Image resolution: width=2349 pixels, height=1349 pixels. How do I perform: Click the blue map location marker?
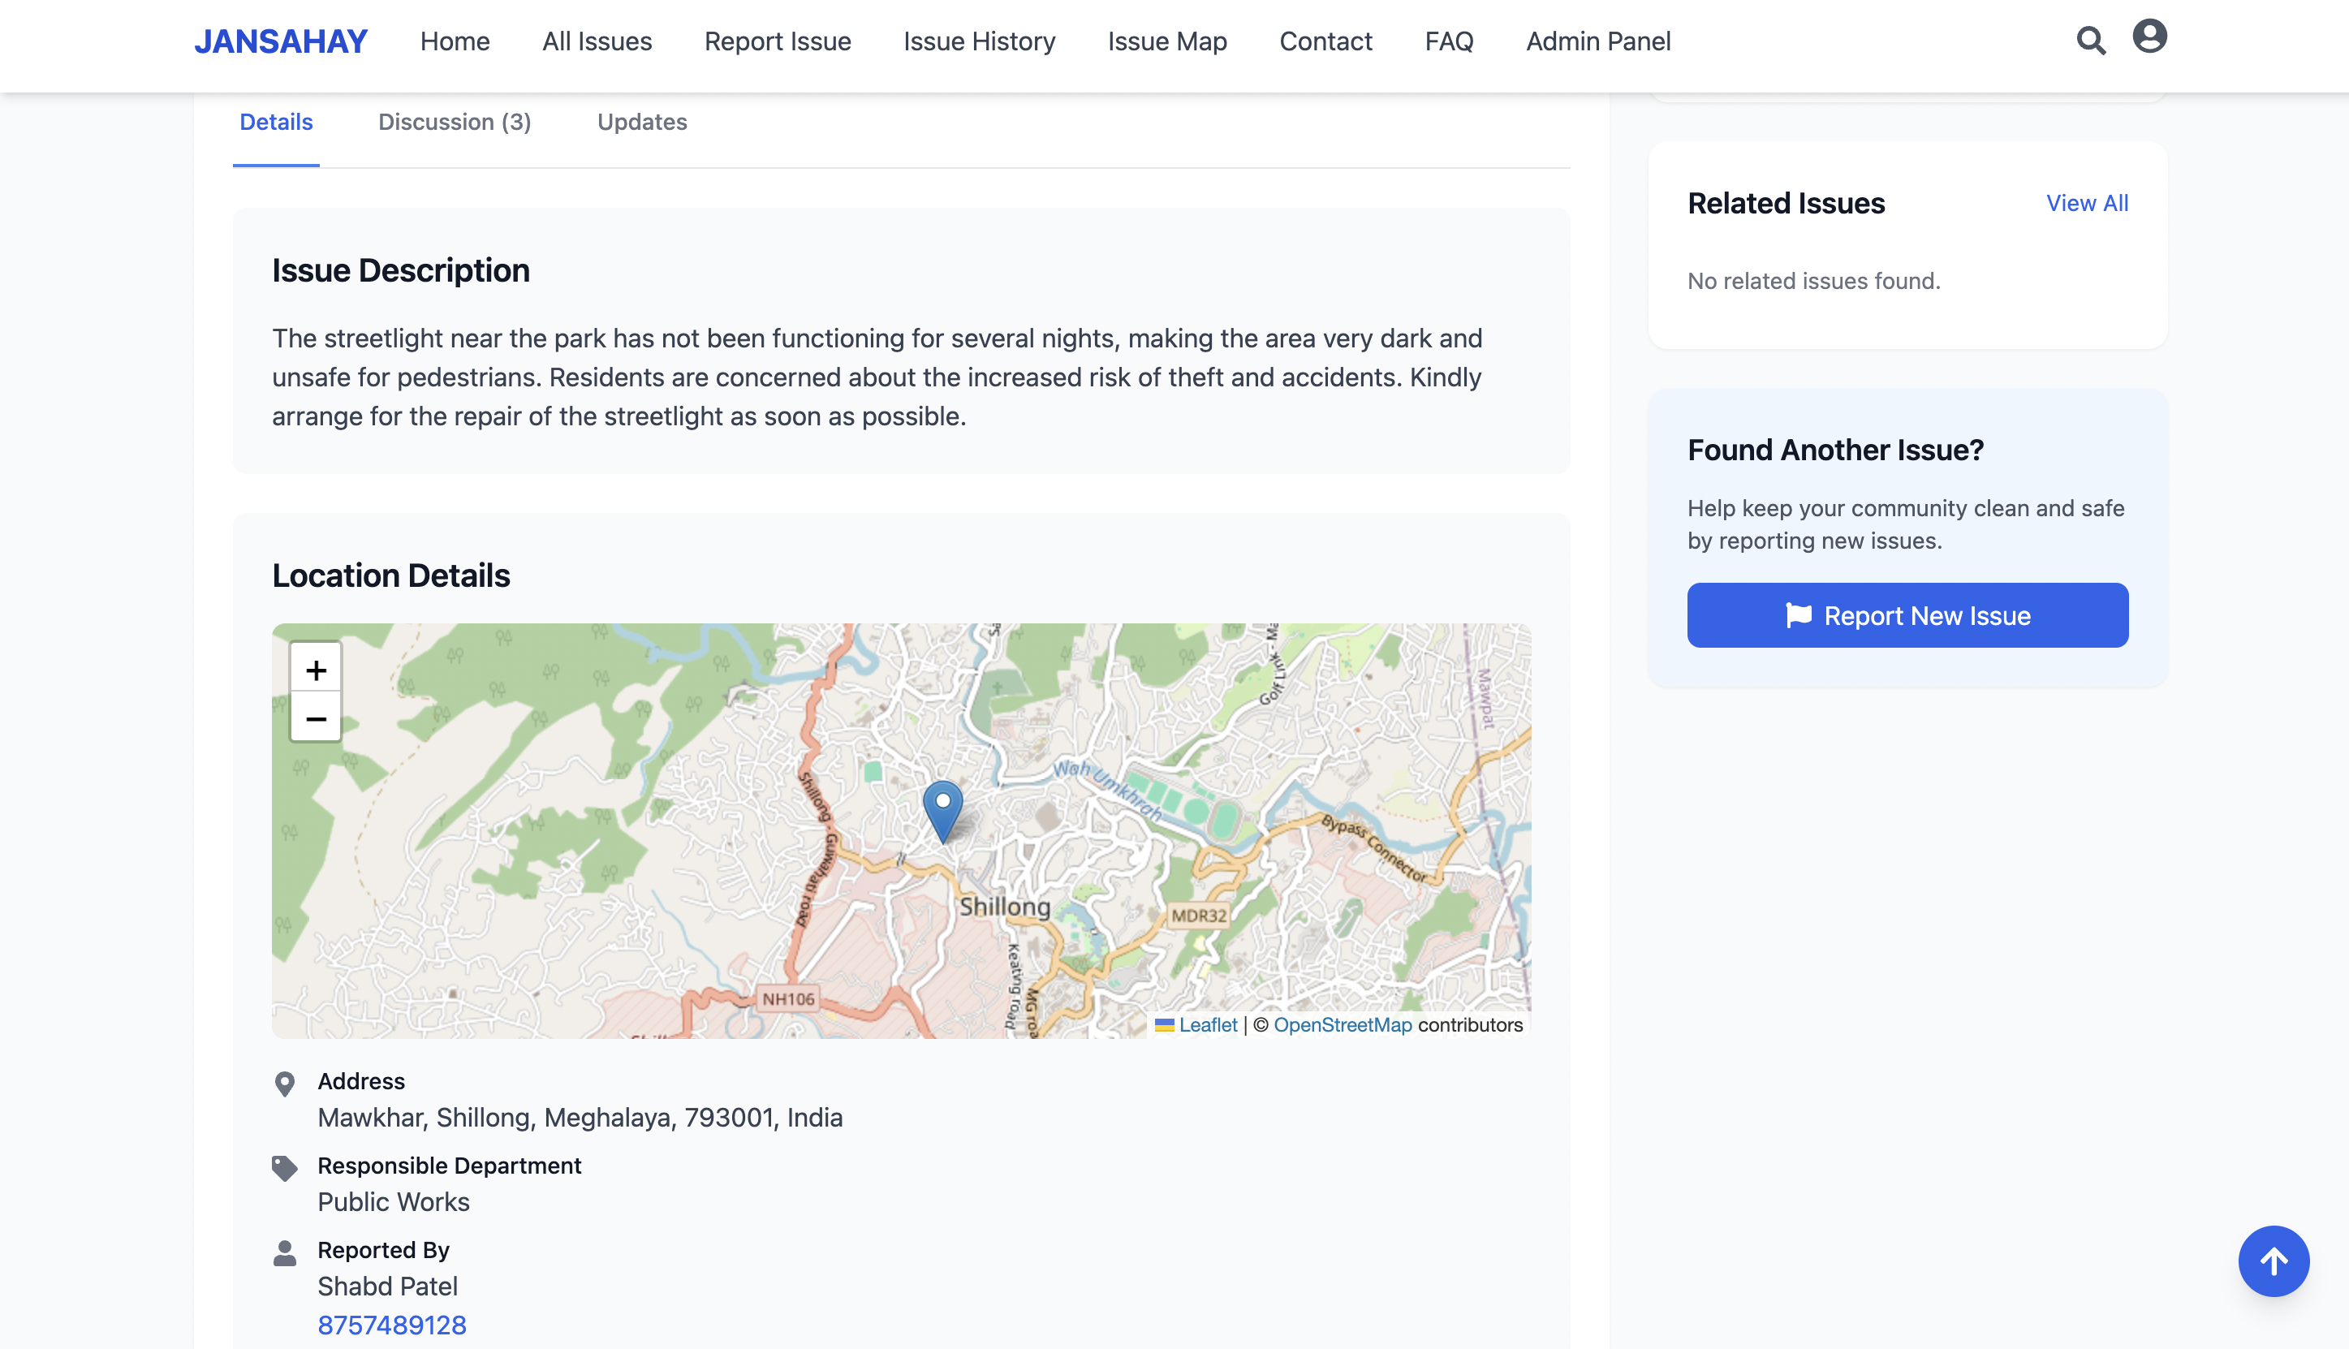click(x=943, y=809)
